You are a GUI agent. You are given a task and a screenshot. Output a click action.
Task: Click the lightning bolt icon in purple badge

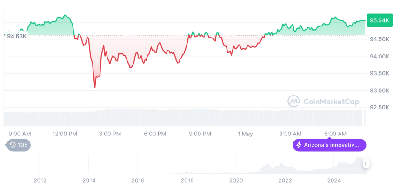(299, 145)
